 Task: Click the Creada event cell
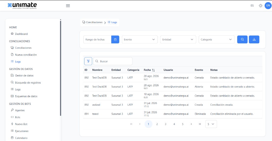[x=199, y=105]
